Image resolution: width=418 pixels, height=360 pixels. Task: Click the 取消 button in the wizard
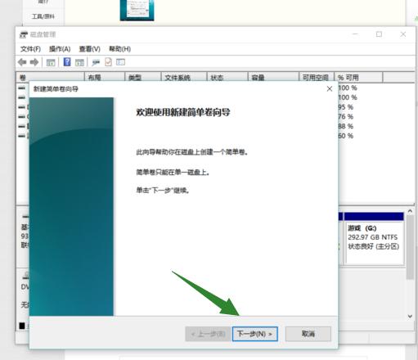click(308, 334)
